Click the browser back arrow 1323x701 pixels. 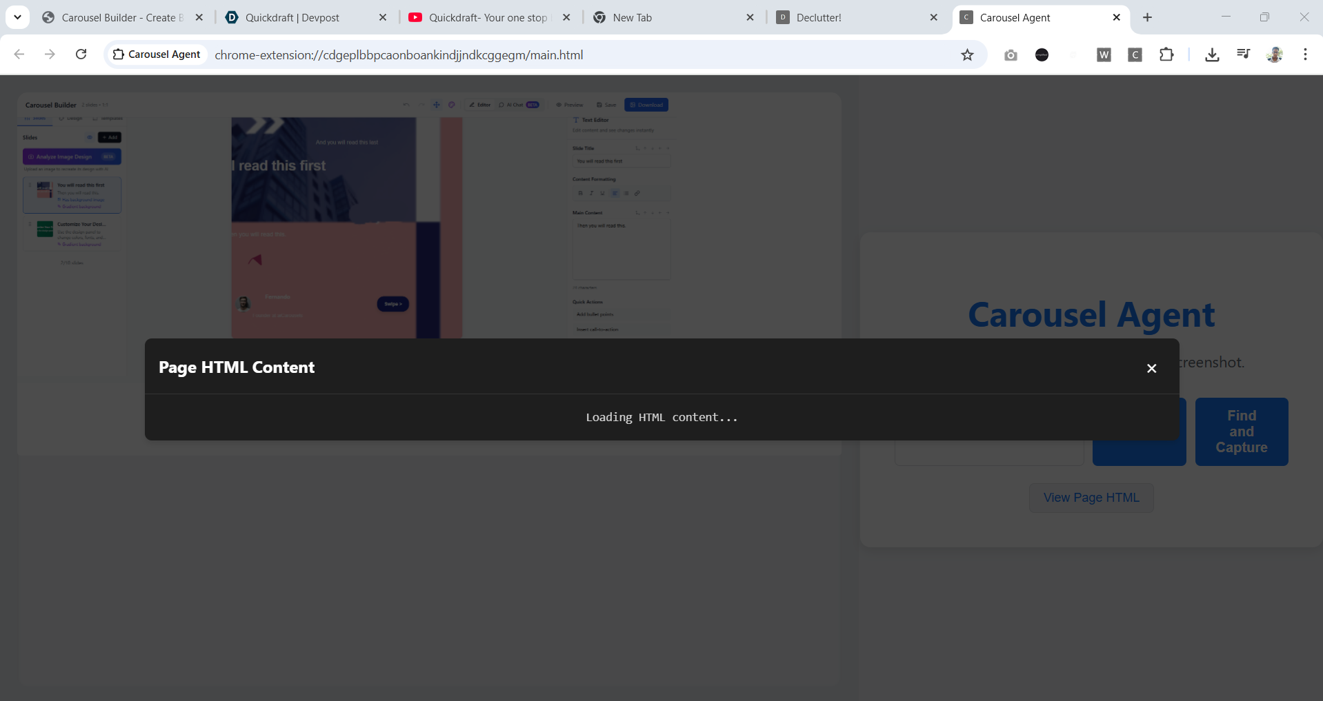coord(19,54)
